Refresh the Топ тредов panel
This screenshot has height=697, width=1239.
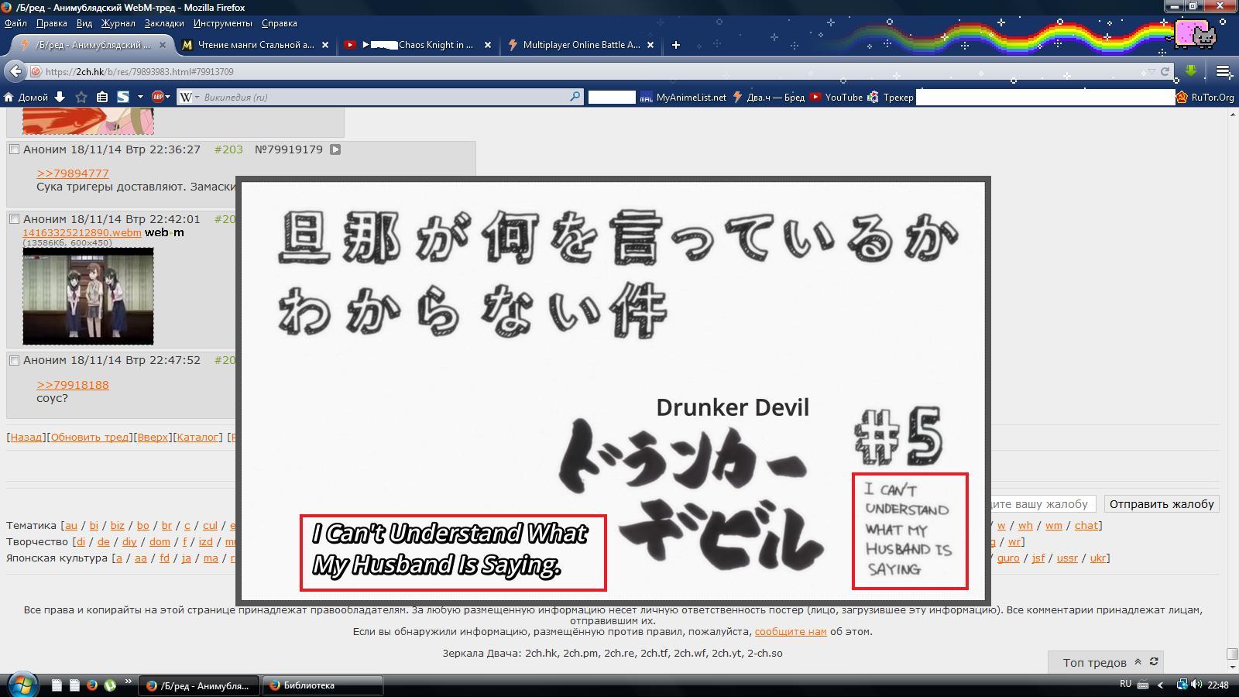pyautogui.click(x=1154, y=661)
